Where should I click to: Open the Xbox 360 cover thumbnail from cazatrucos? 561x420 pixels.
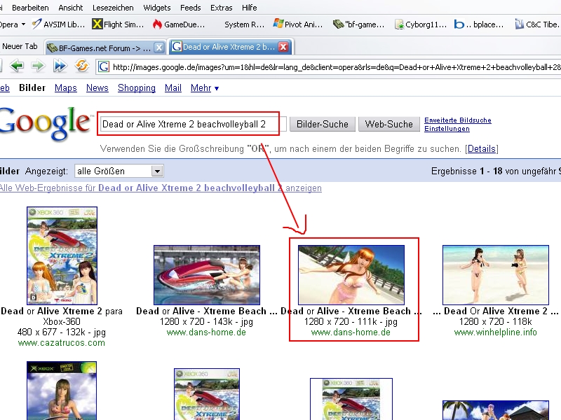(x=62, y=255)
